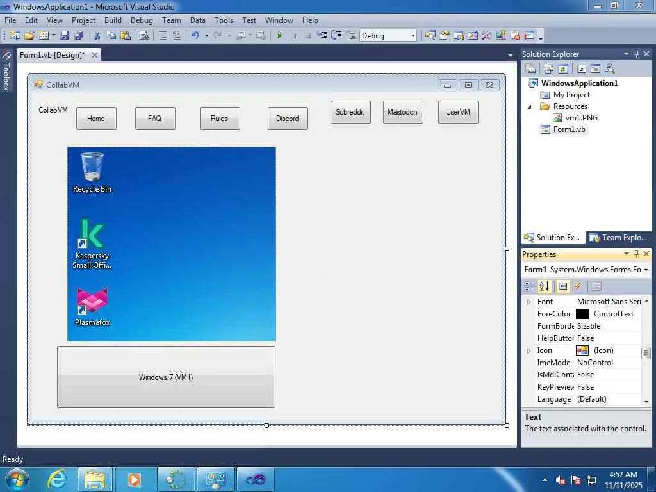Click the Icon property preview swatch

tap(582, 350)
